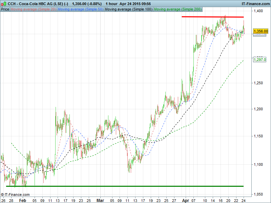Select the Price indicator label
Screen dimensions: 271x203
5,9
